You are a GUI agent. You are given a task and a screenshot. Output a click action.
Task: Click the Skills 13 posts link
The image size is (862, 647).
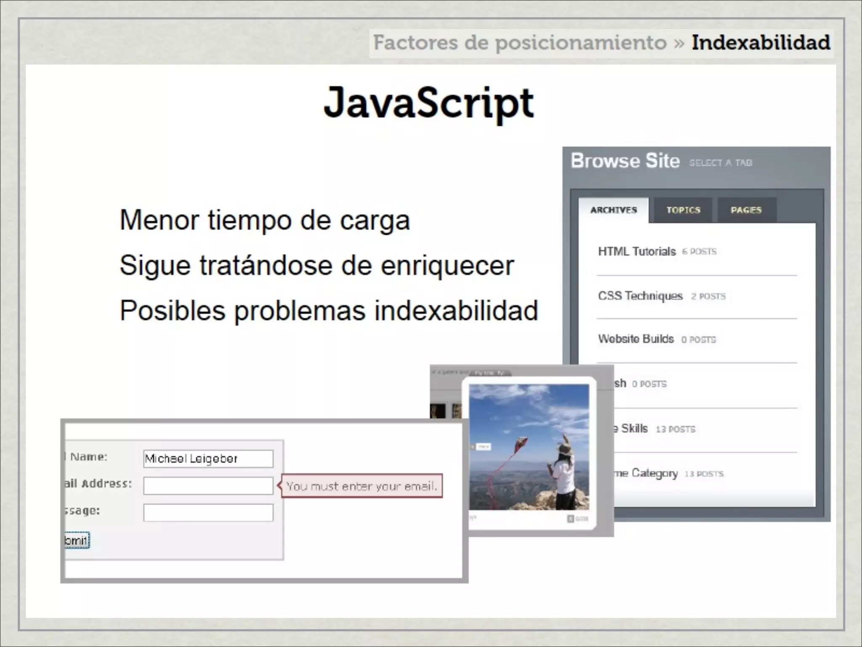(634, 428)
